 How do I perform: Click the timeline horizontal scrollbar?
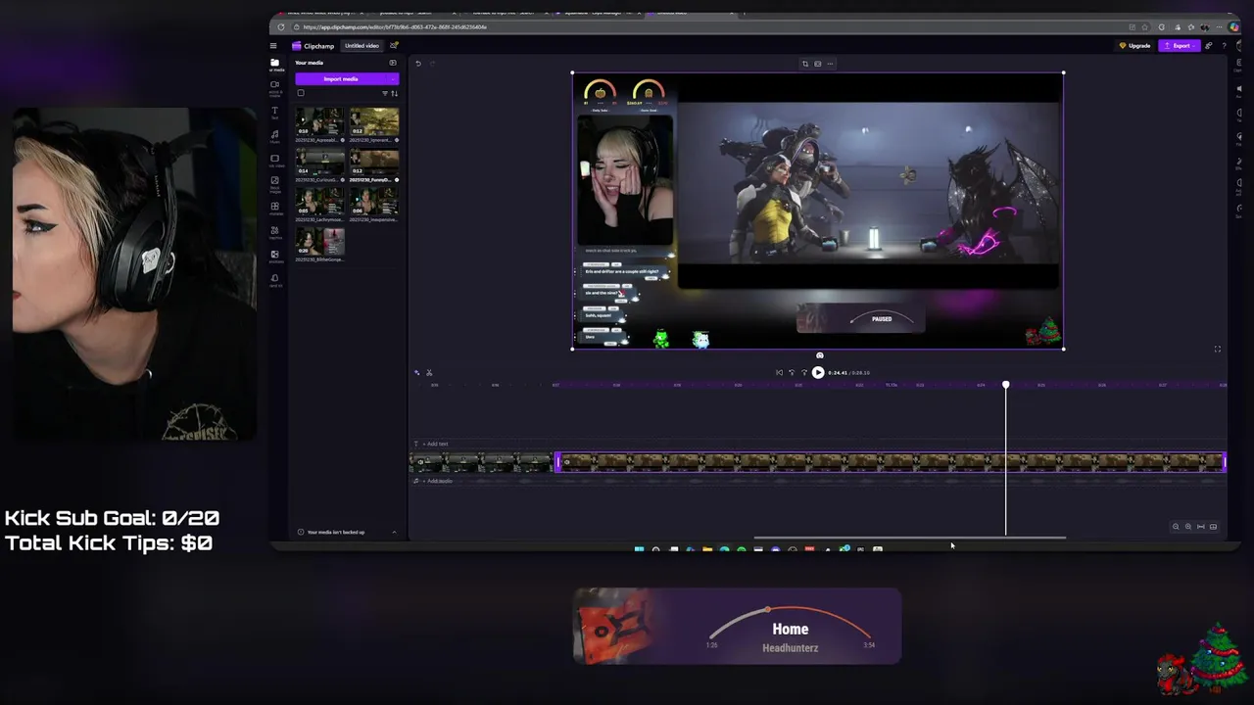pyautogui.click(x=909, y=538)
